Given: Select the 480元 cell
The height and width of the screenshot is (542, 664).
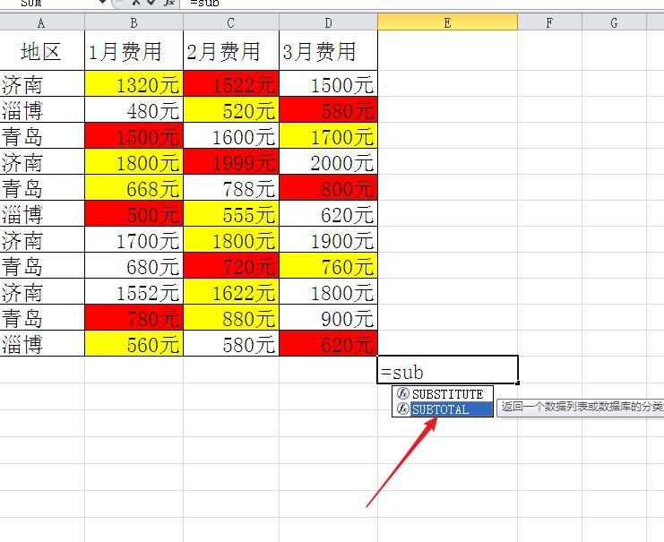Looking at the screenshot, I should click(x=134, y=109).
